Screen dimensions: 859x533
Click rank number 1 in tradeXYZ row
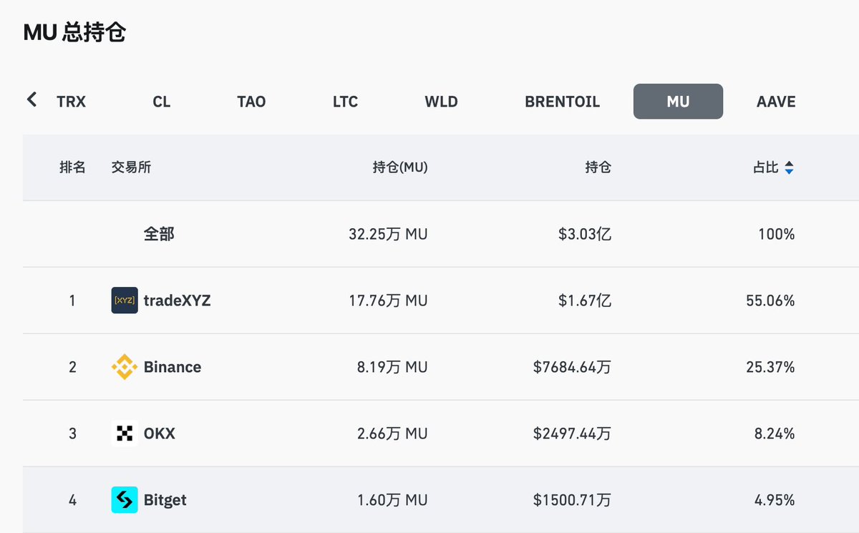coord(72,300)
